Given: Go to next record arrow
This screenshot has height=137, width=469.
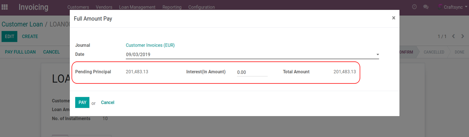Looking at the screenshot, I should tap(463, 36).
